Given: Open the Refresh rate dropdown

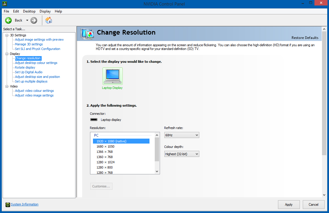Looking at the screenshot, I should 182,135.
